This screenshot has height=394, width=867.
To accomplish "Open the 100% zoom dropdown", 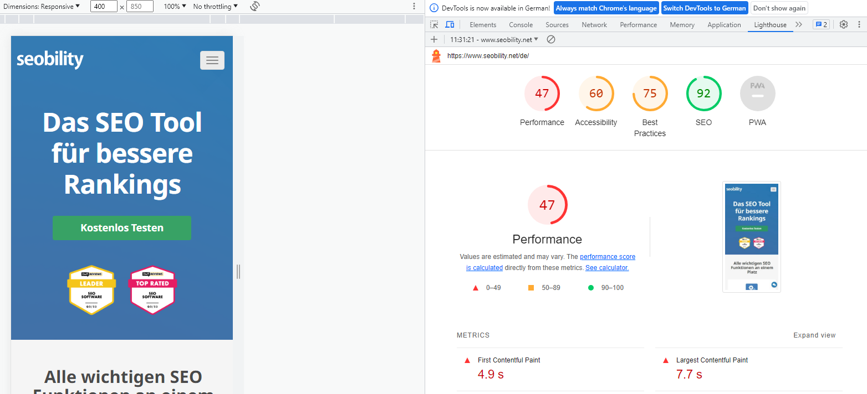I will tap(175, 7).
